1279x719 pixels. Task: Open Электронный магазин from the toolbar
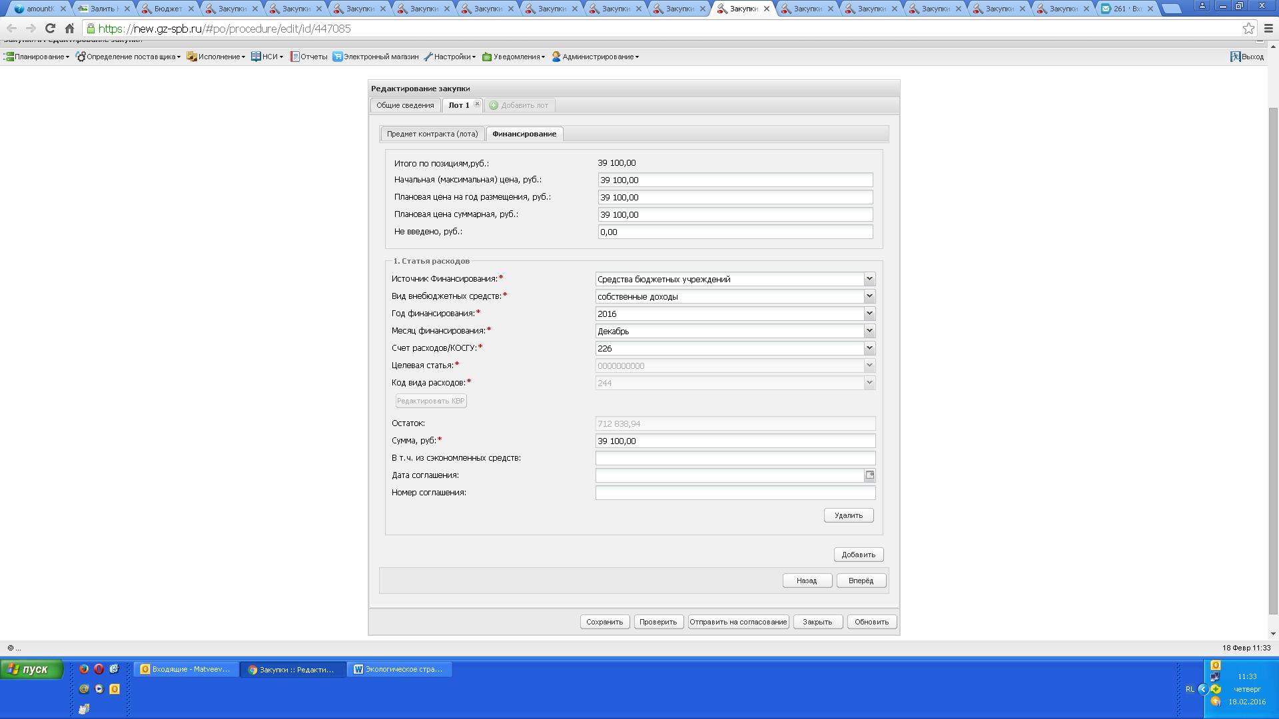pos(376,57)
